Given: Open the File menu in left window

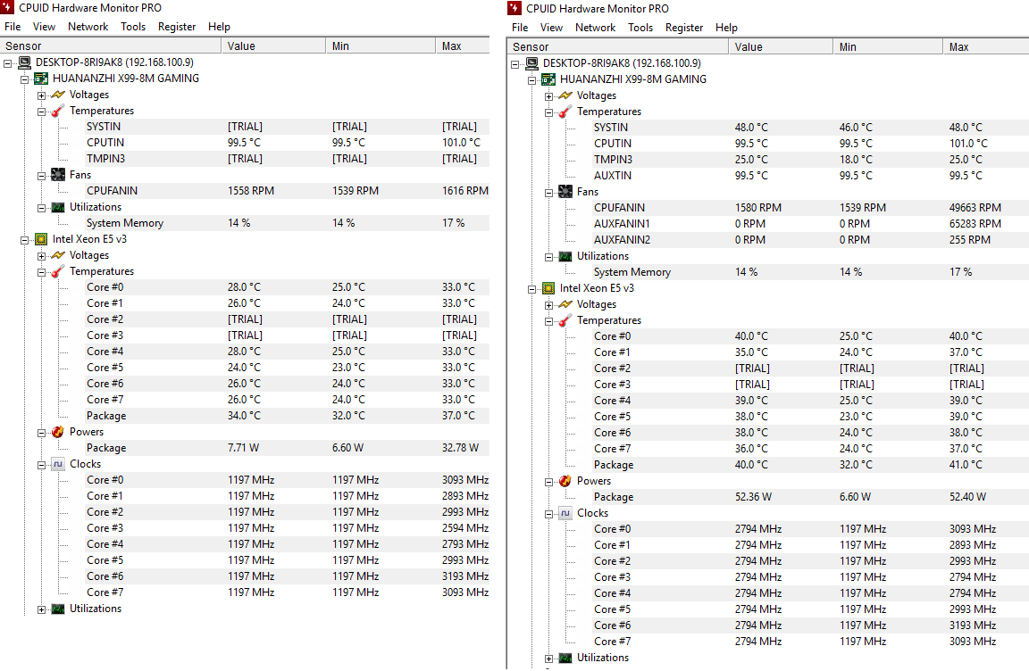Looking at the screenshot, I should point(13,27).
